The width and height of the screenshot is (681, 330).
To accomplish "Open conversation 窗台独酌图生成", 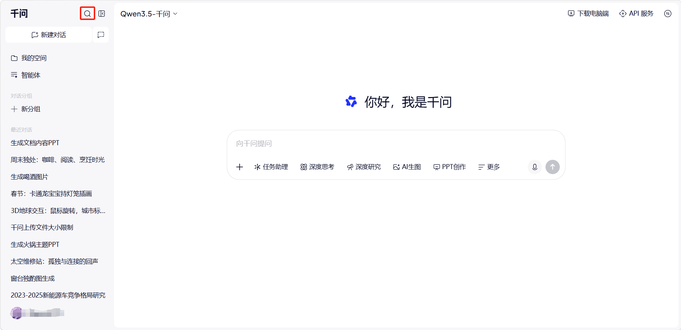I will click(33, 278).
